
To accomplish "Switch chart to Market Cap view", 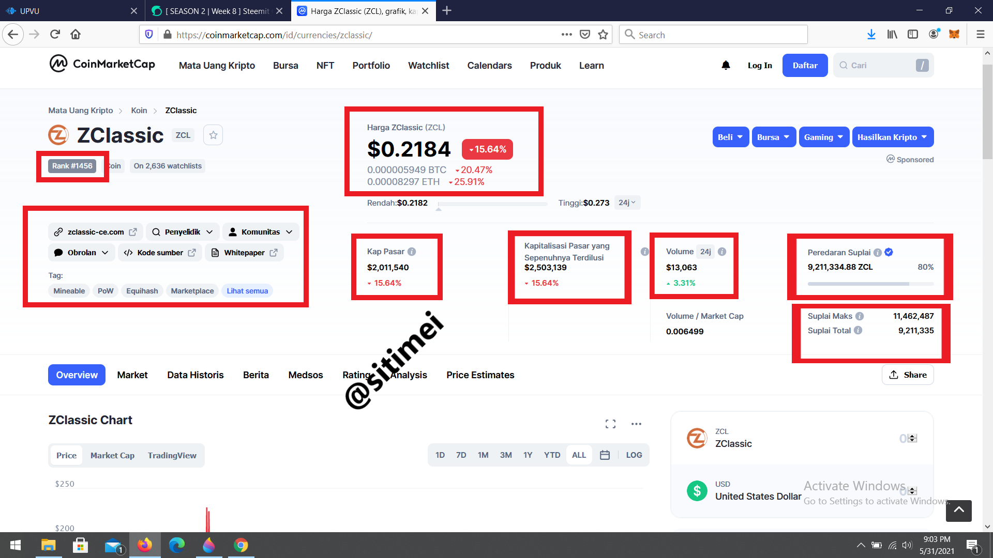I will click(112, 455).
